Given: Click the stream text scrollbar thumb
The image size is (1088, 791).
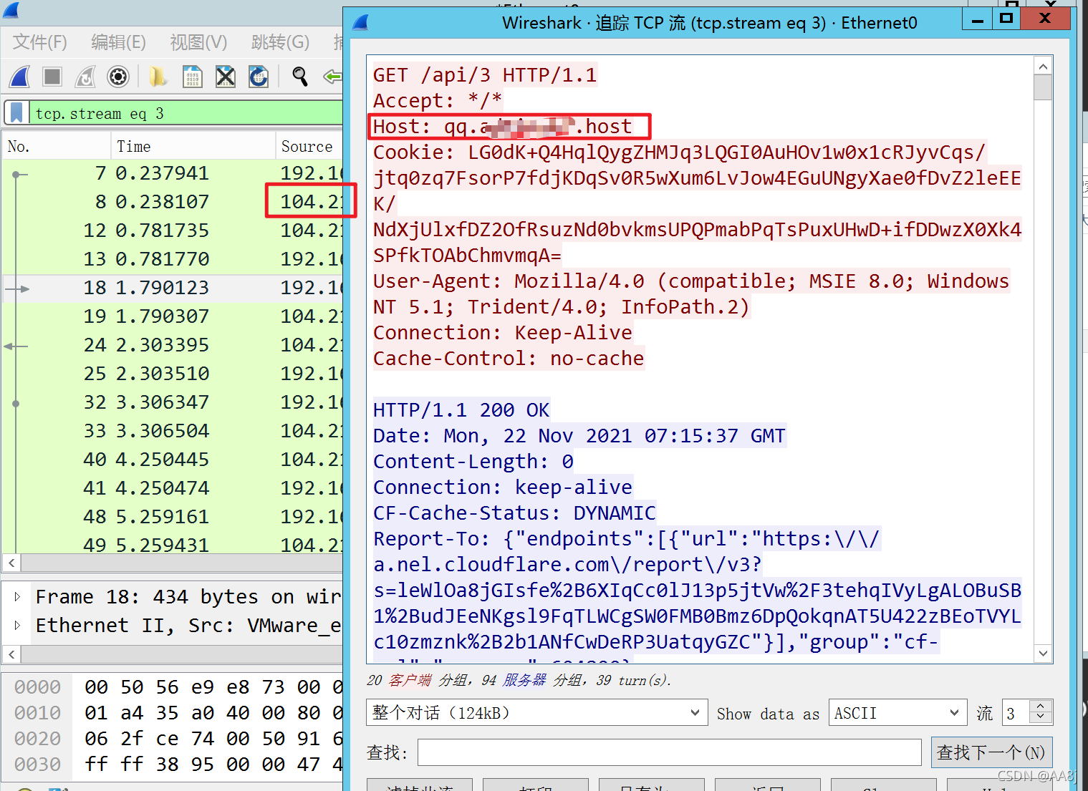Looking at the screenshot, I should point(1044,87).
